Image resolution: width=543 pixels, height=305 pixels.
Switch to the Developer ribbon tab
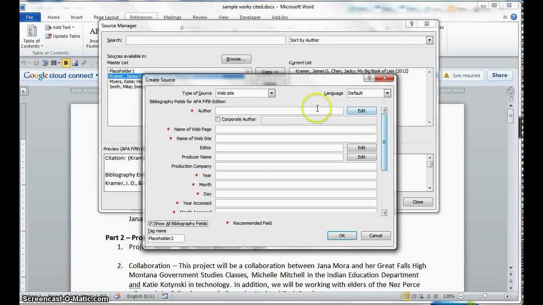250,17
